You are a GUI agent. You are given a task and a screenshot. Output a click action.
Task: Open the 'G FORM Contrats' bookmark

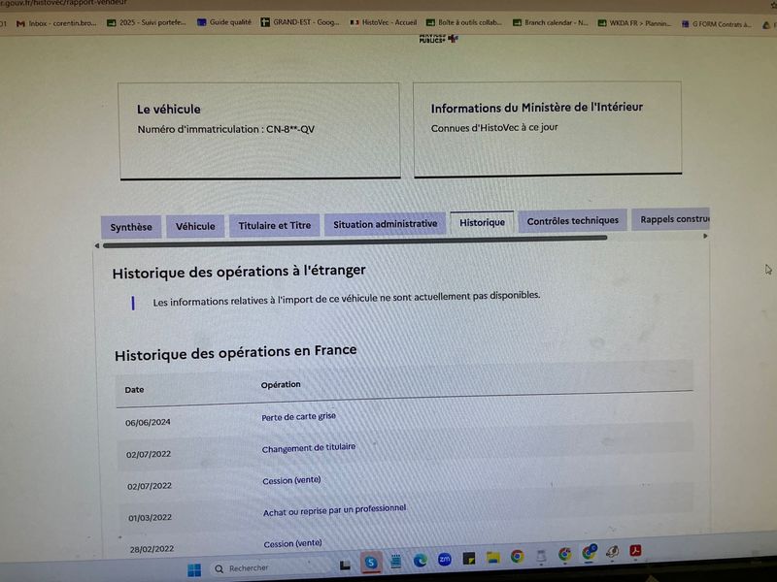point(717,23)
